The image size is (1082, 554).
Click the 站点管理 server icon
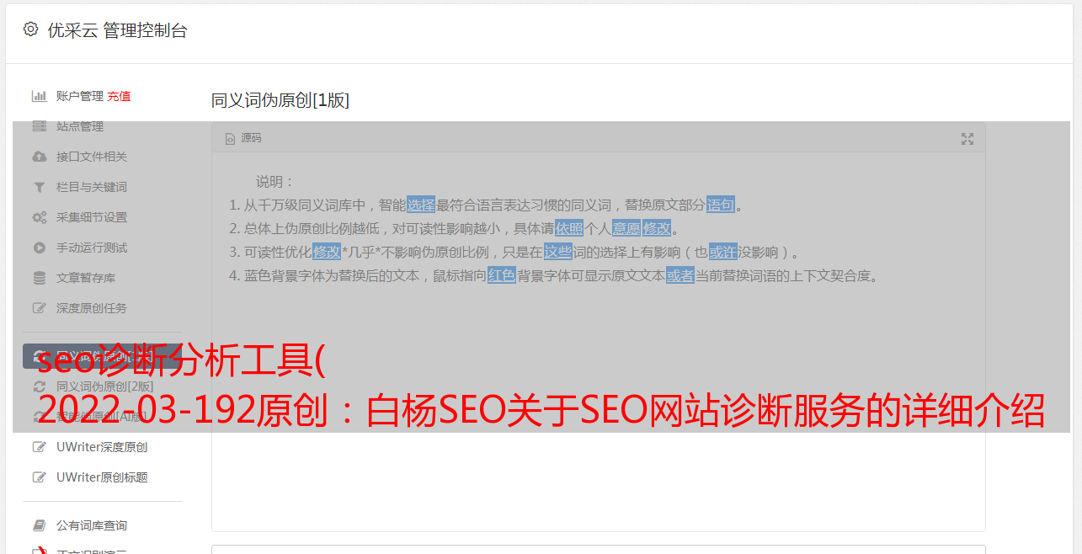(x=39, y=126)
